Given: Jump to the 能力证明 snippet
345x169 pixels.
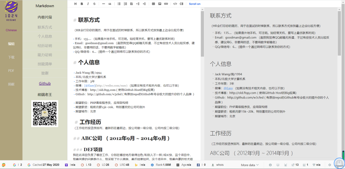Looking at the screenshot, I should 45,55.
